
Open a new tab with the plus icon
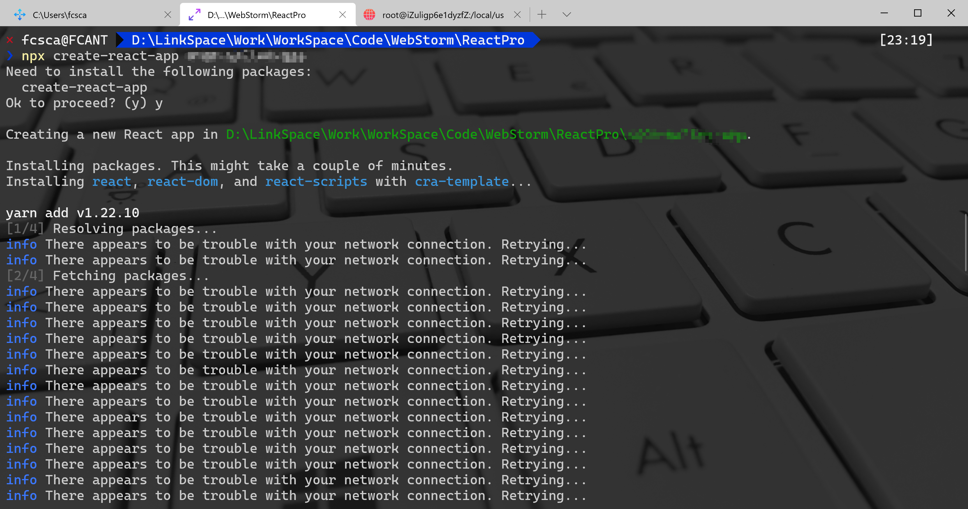[x=542, y=15]
